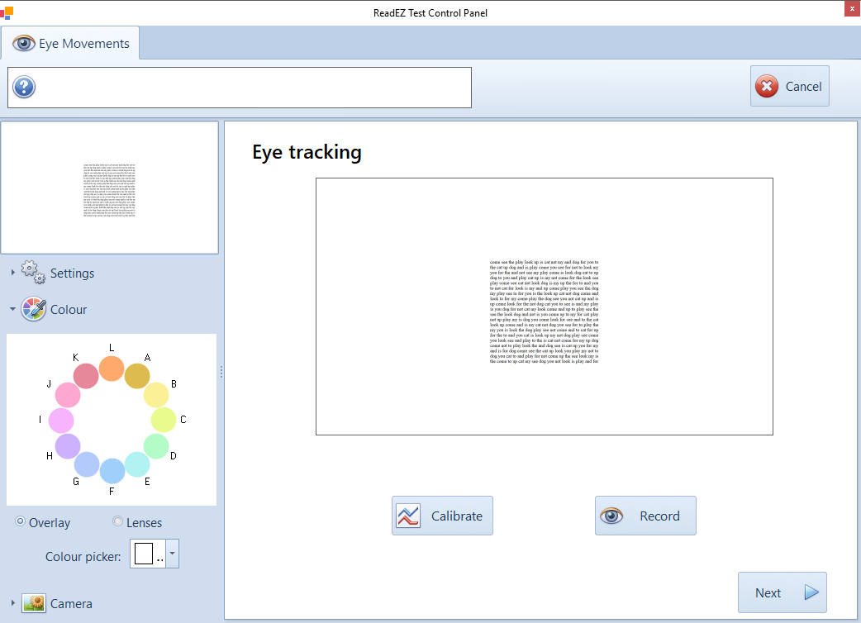Choose the blue colour swatch F
The height and width of the screenshot is (623, 861).
point(112,471)
